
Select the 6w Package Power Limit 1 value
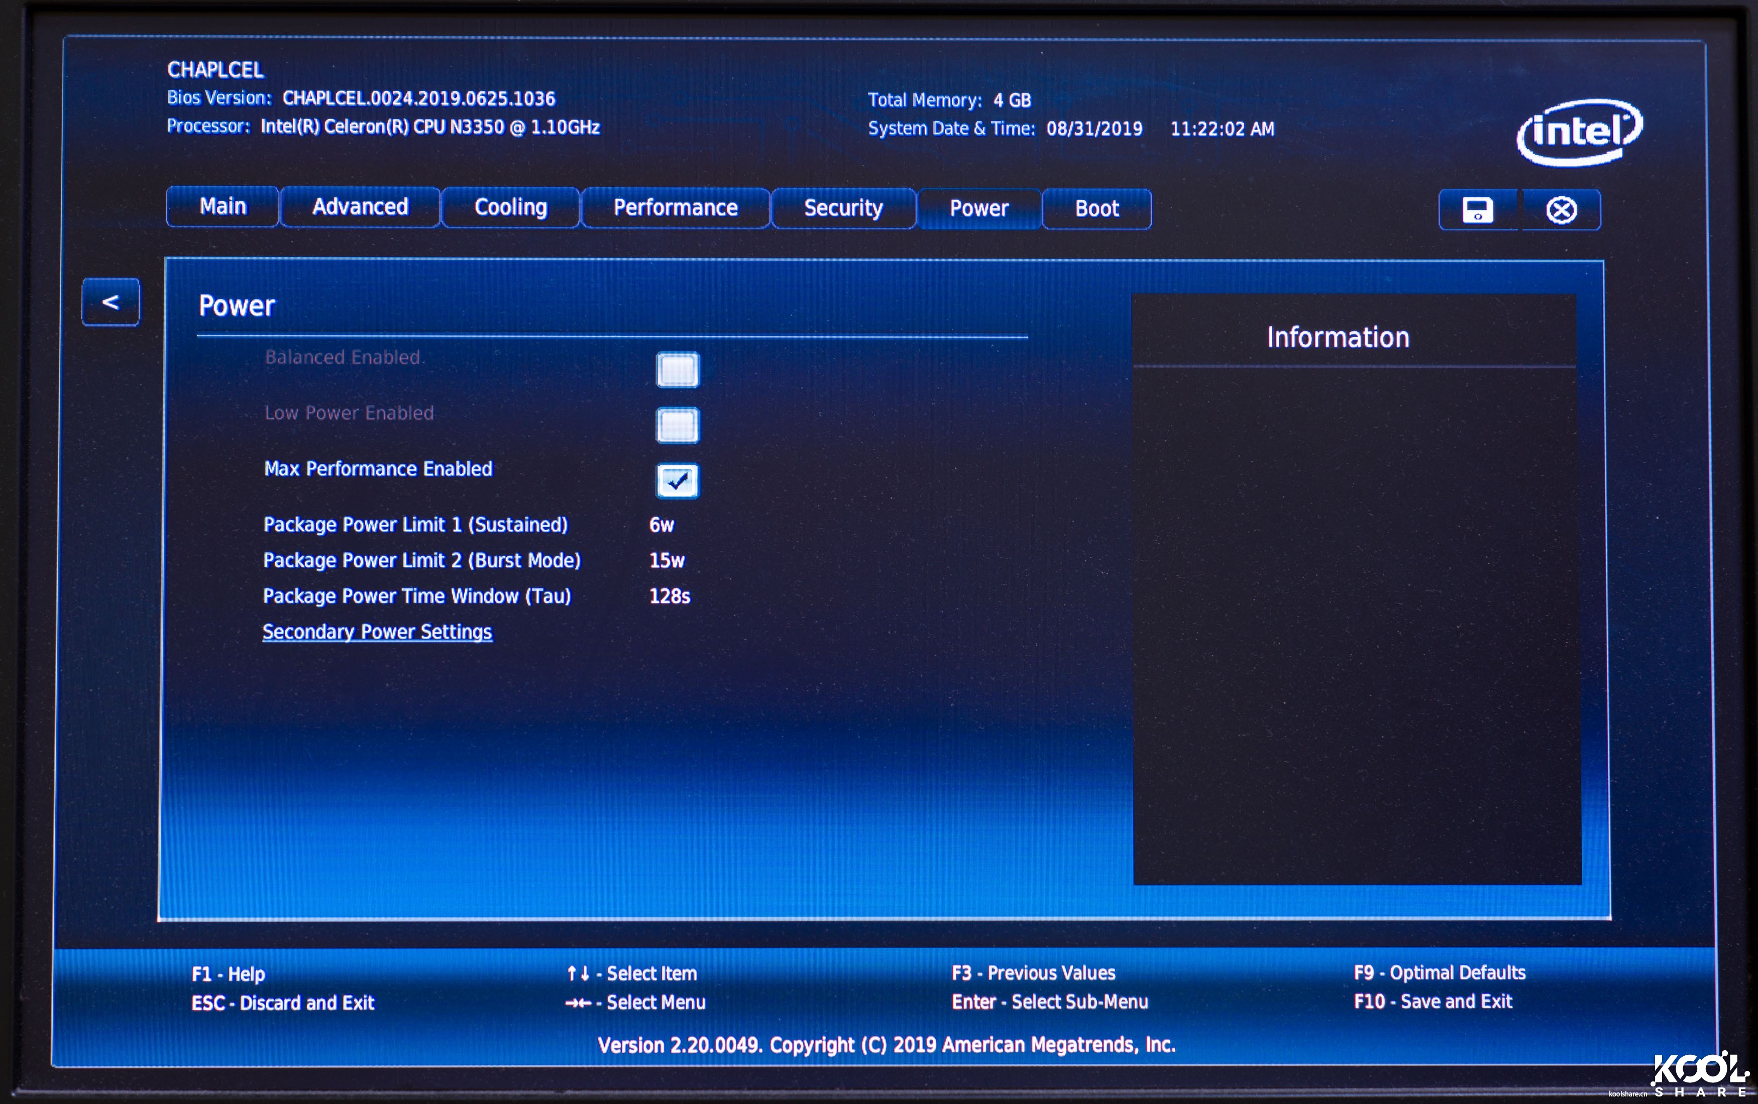(662, 525)
